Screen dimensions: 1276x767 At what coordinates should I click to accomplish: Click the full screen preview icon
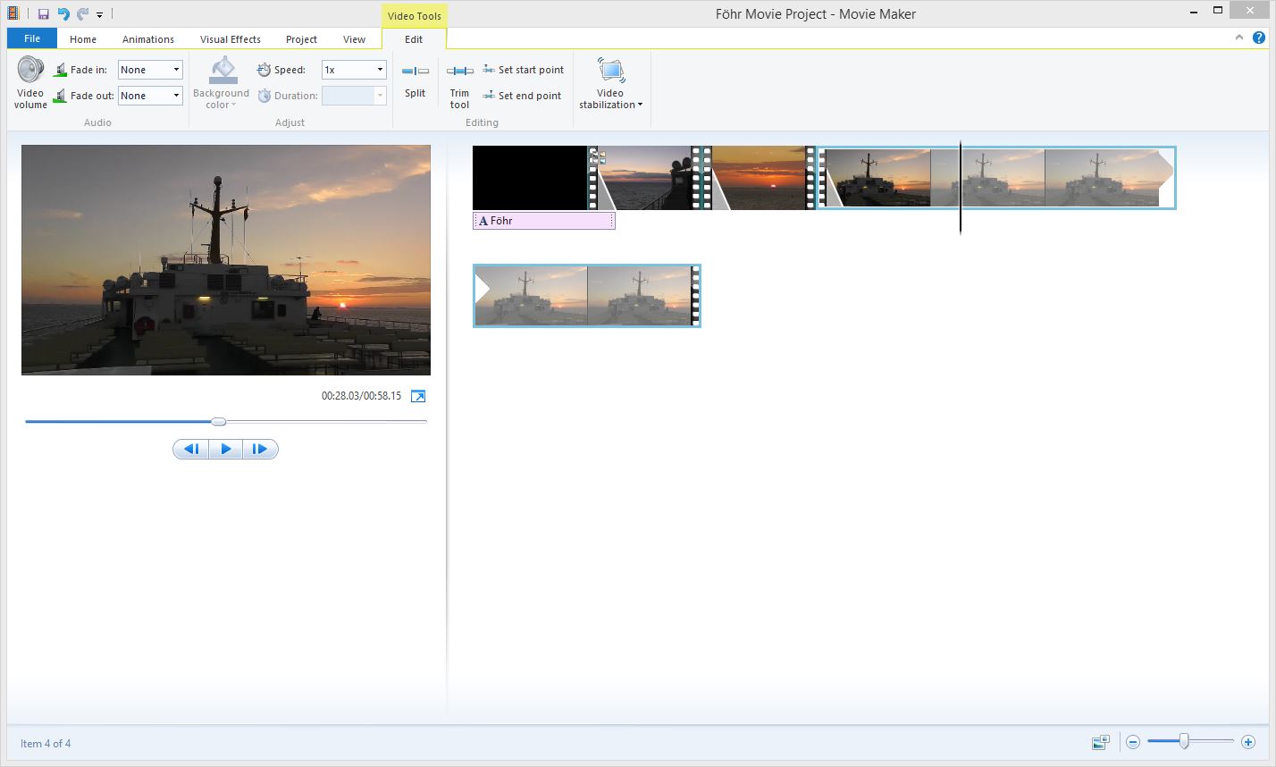418,396
